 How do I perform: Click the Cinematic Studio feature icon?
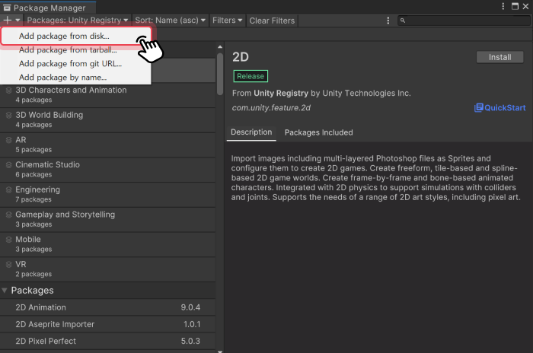(9, 165)
